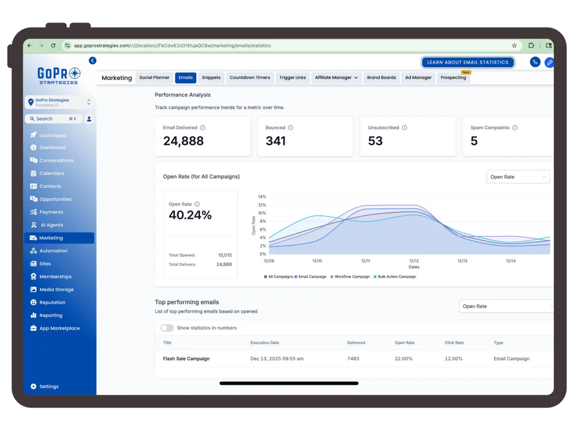This screenshot has width=574, height=430.
Task: Select the Marketing sidebar item
Action: point(59,238)
